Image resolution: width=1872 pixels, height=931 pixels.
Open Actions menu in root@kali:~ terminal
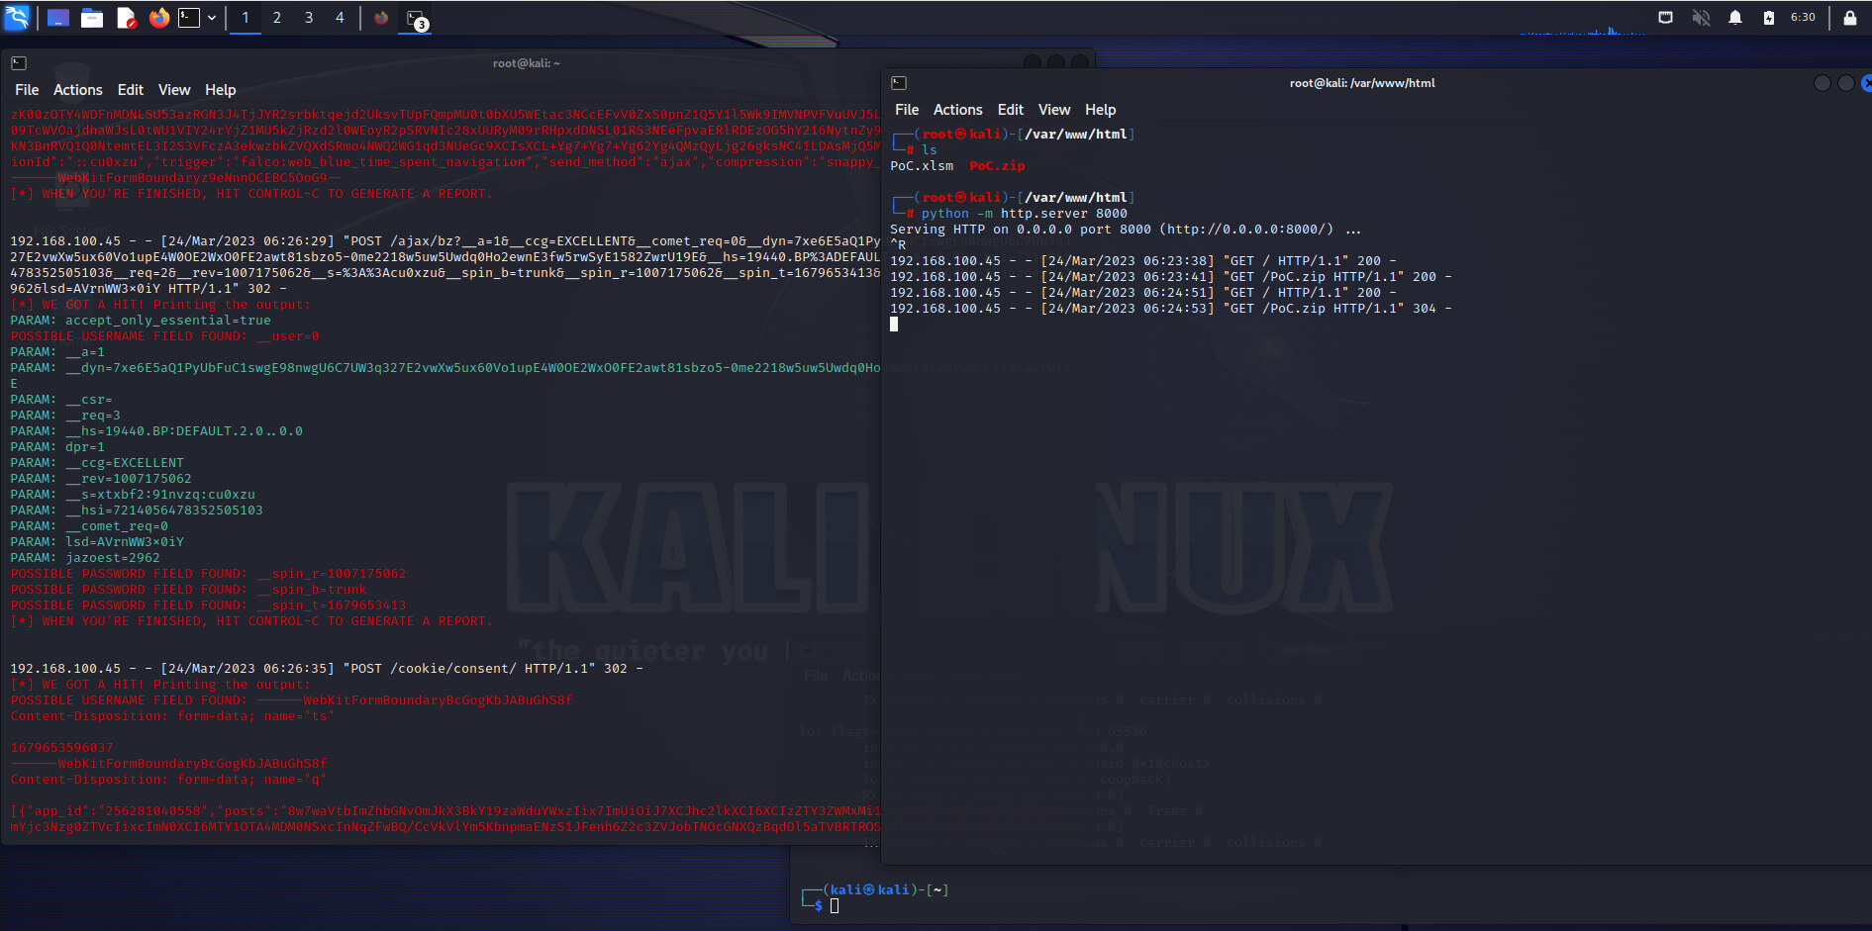(x=78, y=90)
